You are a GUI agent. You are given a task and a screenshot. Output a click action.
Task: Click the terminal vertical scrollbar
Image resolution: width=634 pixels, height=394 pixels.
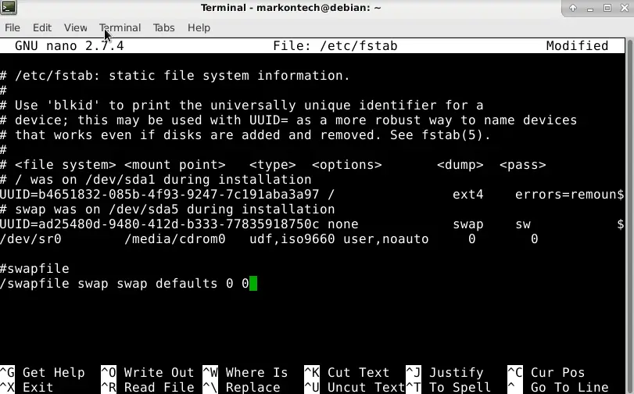tap(629, 216)
